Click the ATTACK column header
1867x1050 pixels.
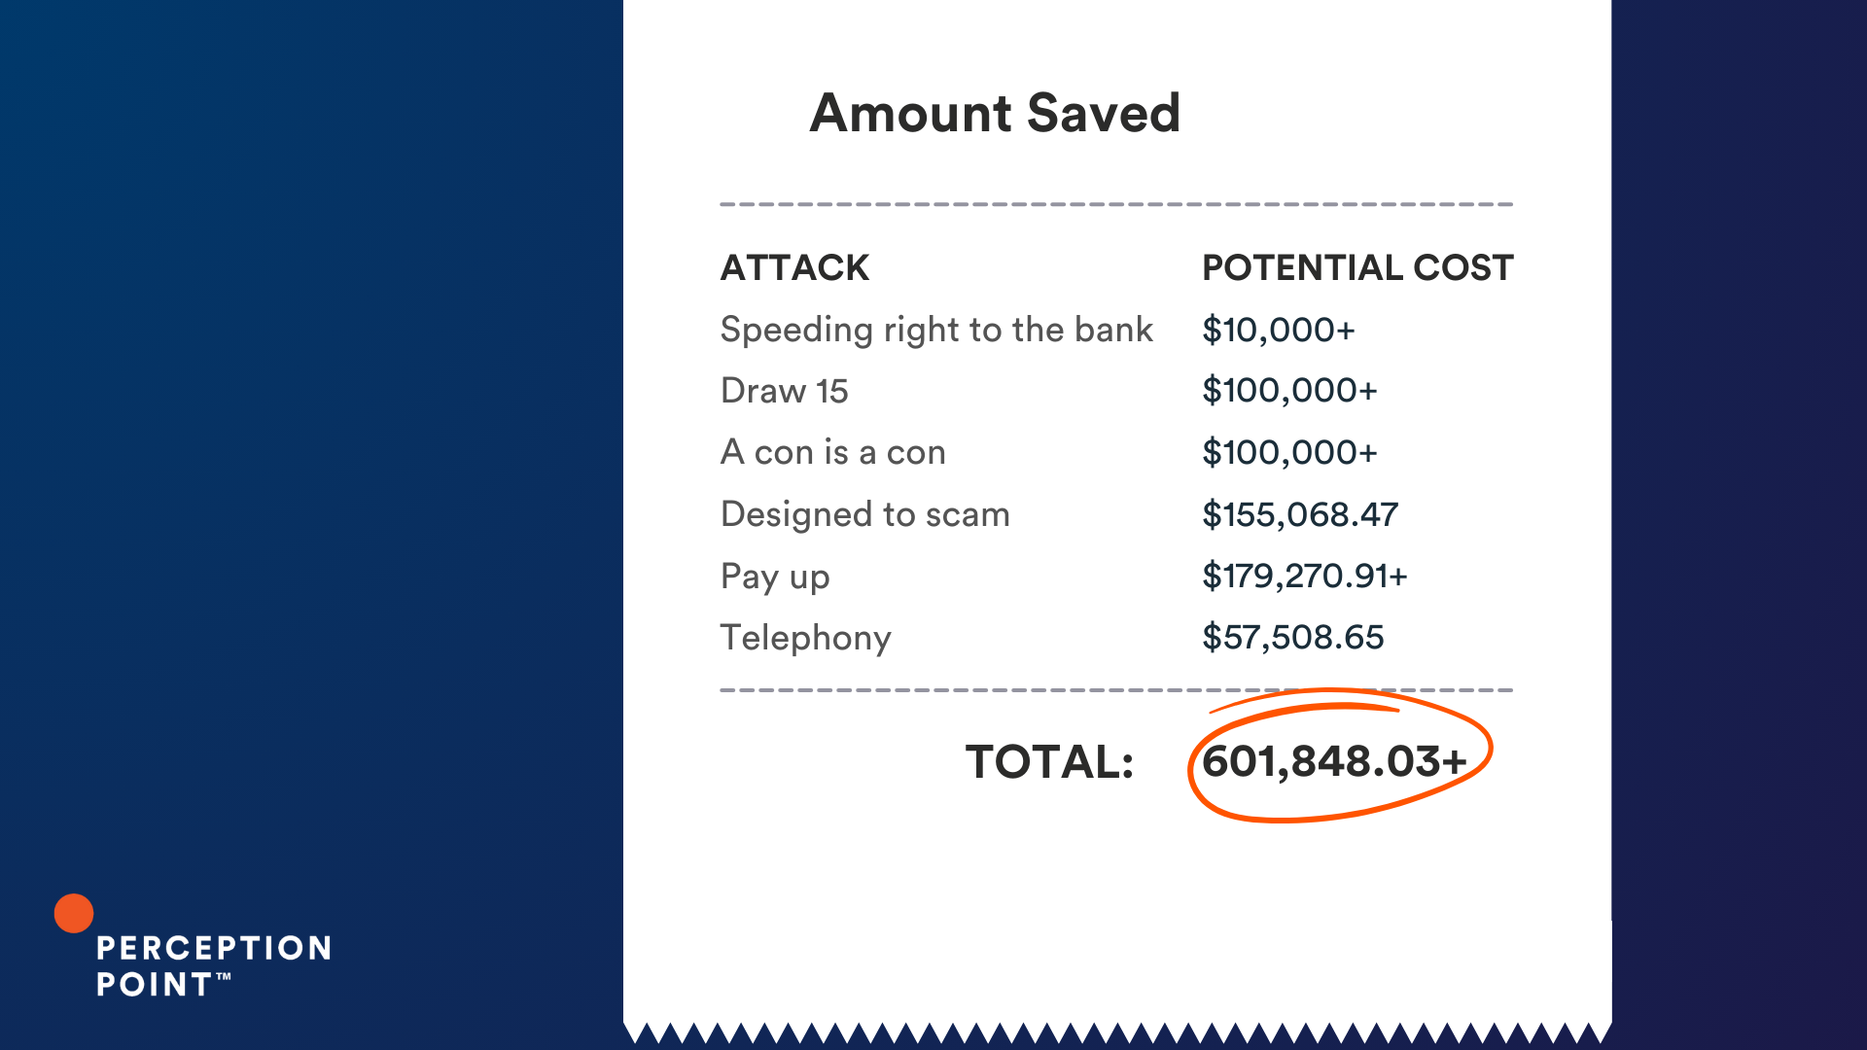coord(794,267)
